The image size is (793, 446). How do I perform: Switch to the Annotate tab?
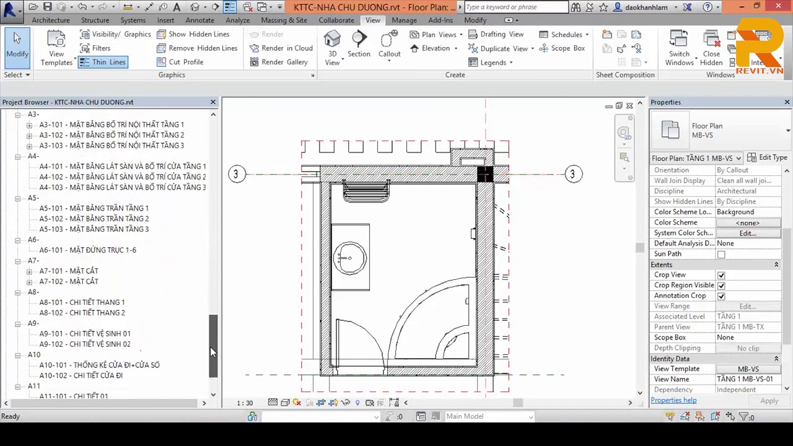click(199, 20)
